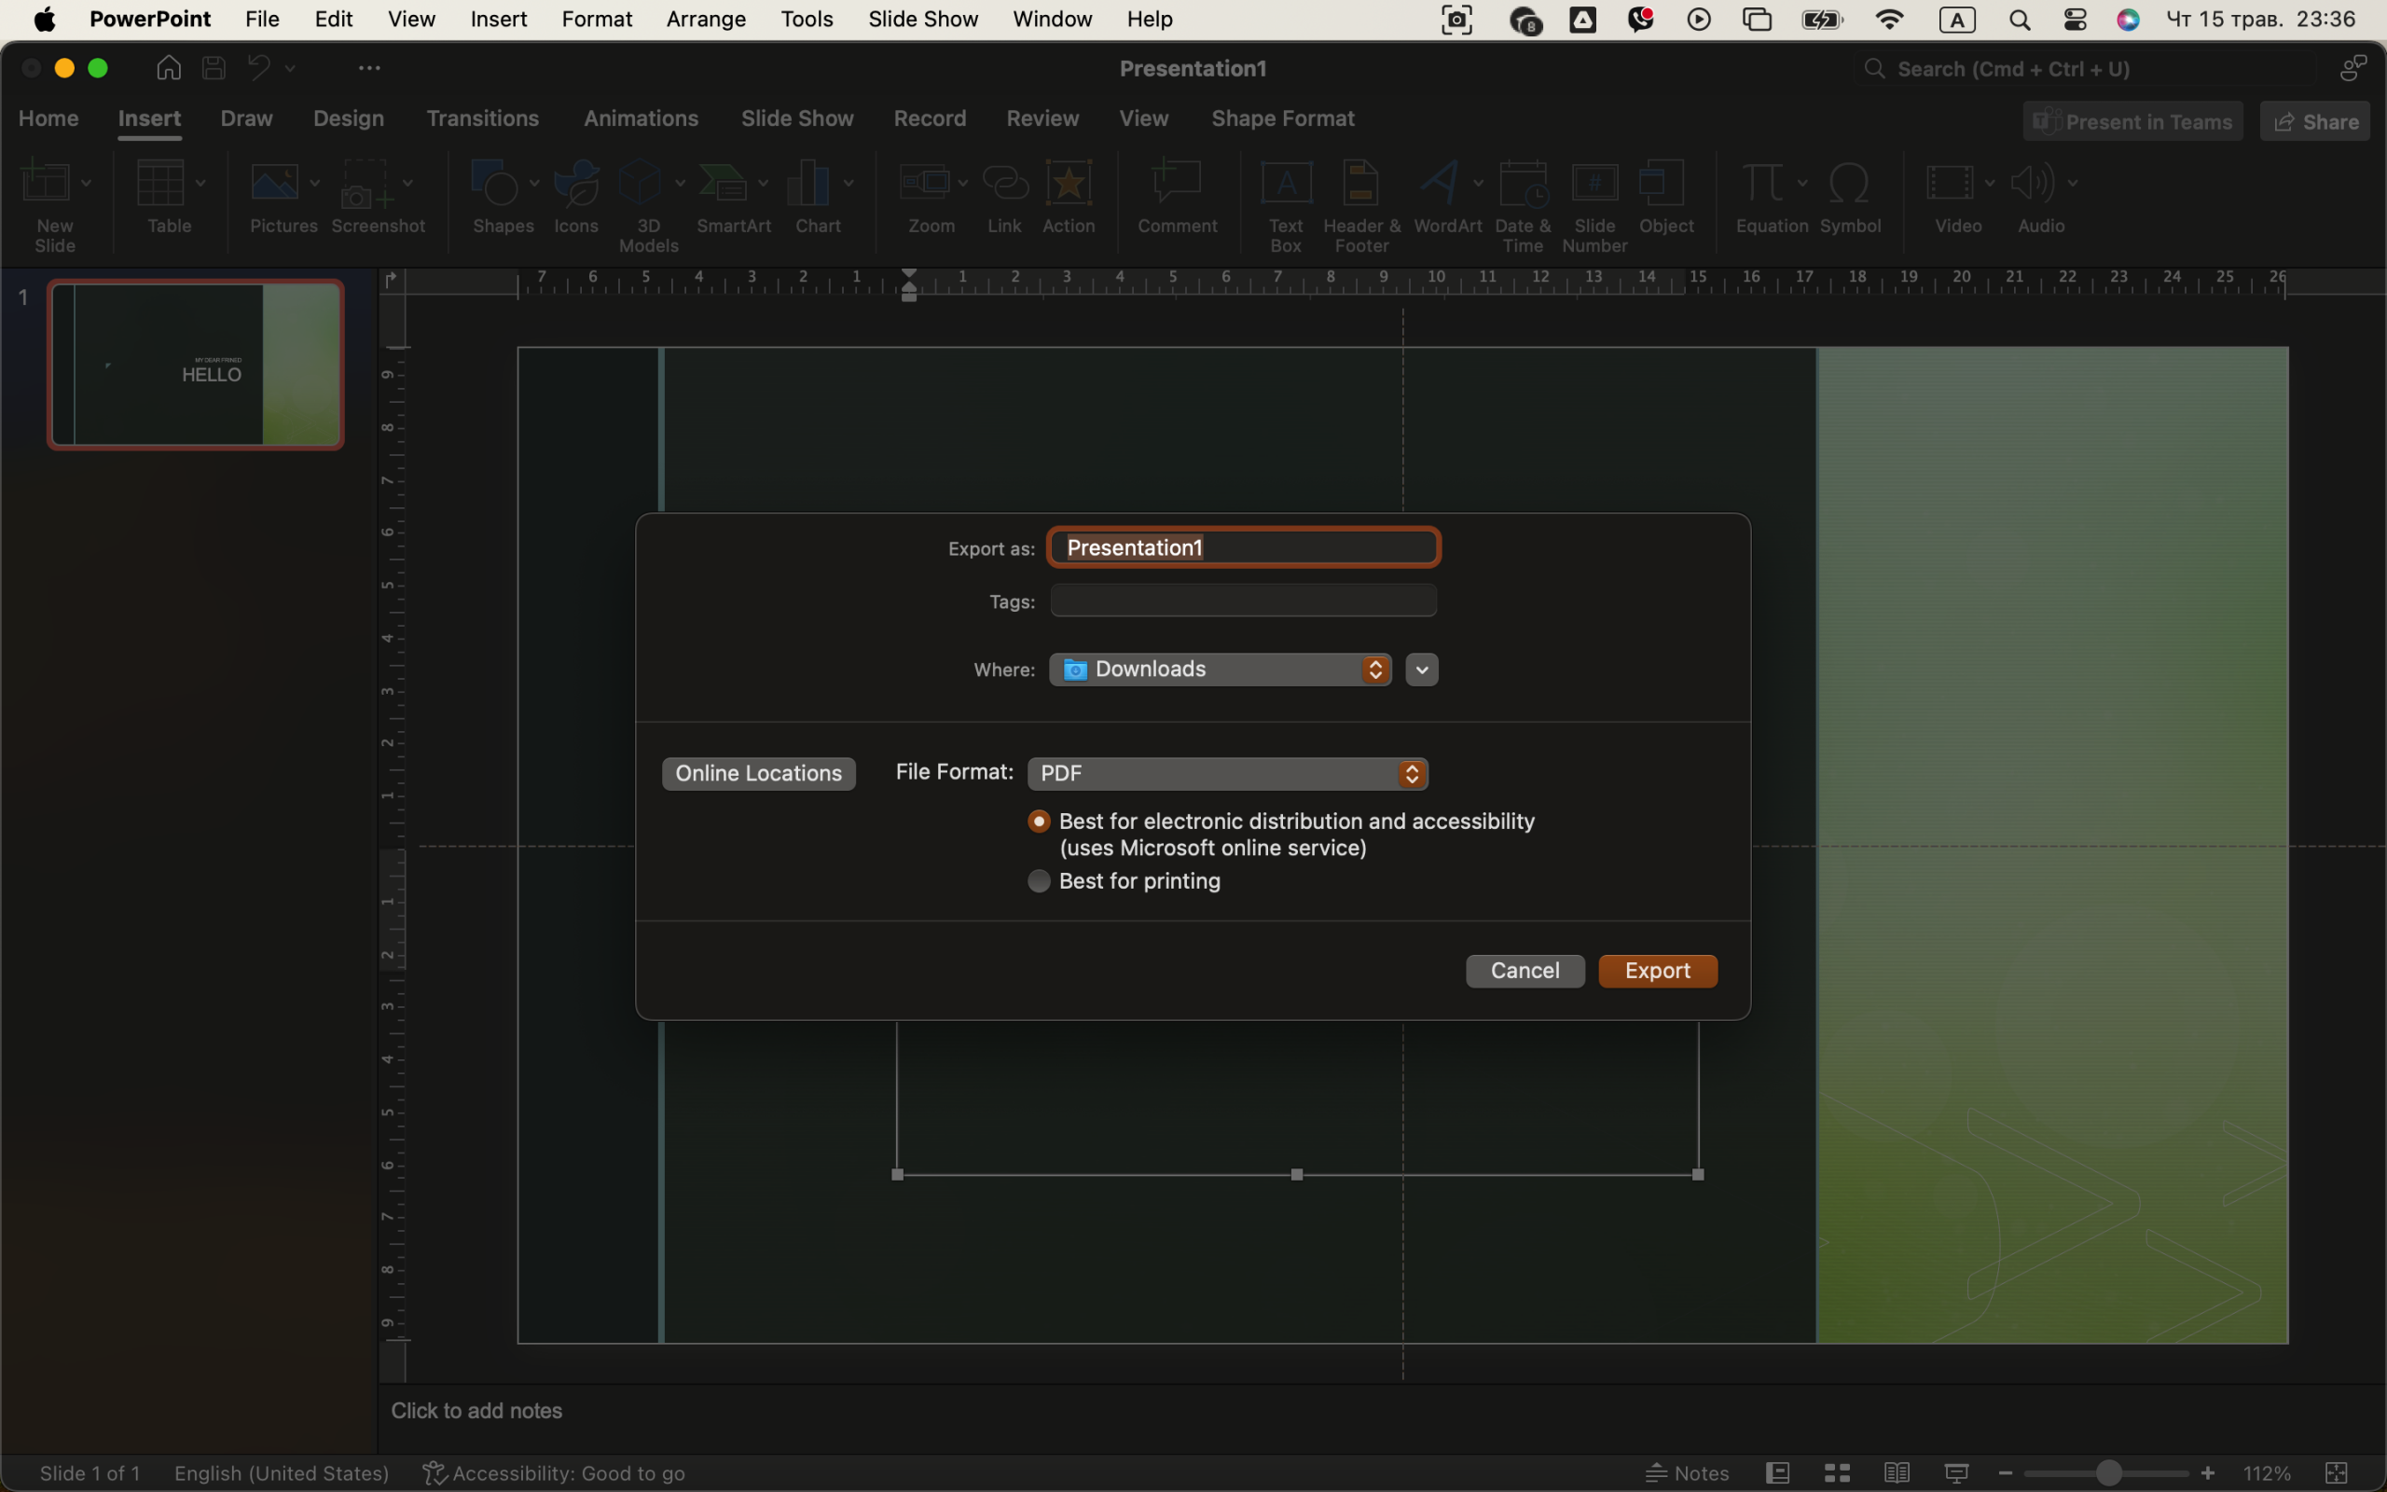
Task: Click the New Slide icon
Action: coord(45,183)
